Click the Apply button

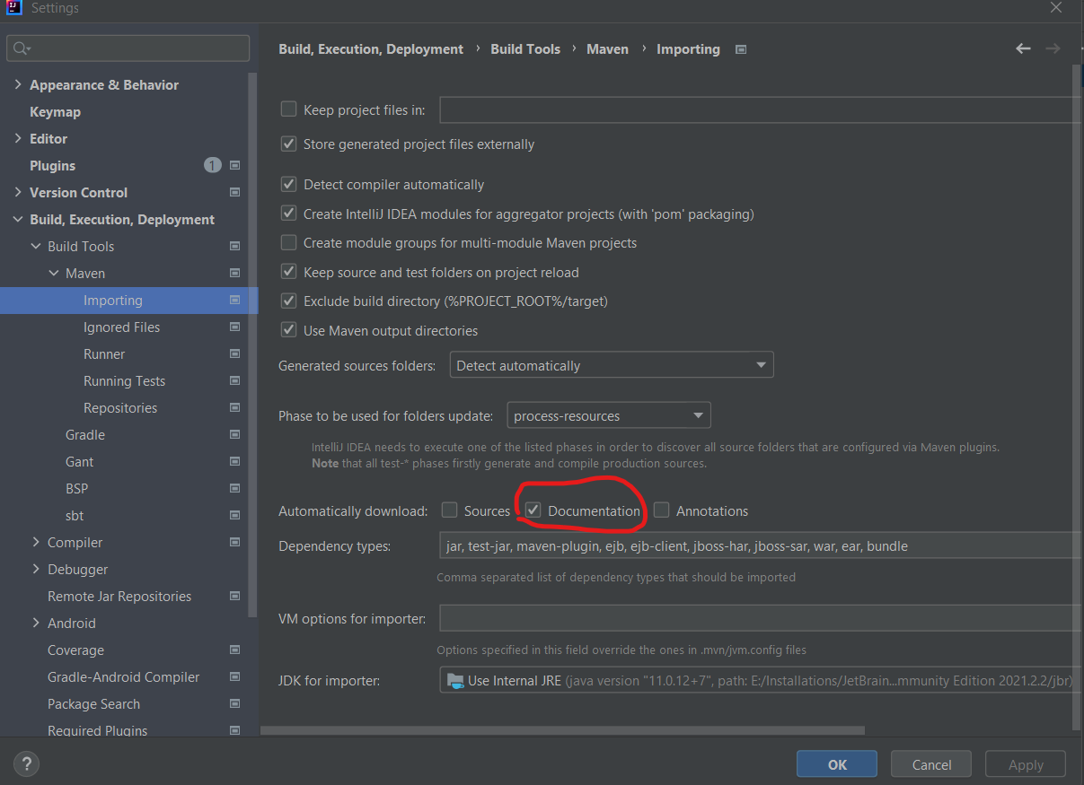1026,764
